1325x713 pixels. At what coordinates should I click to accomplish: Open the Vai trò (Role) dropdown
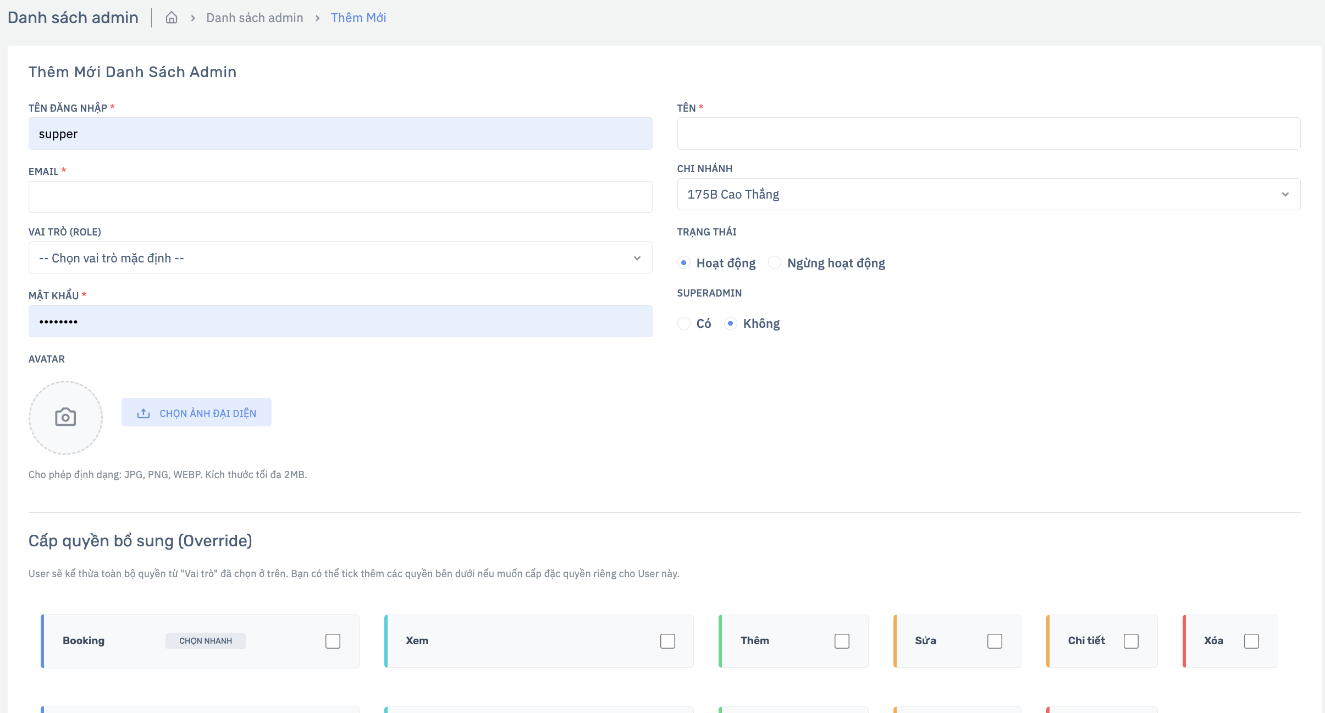coord(340,258)
